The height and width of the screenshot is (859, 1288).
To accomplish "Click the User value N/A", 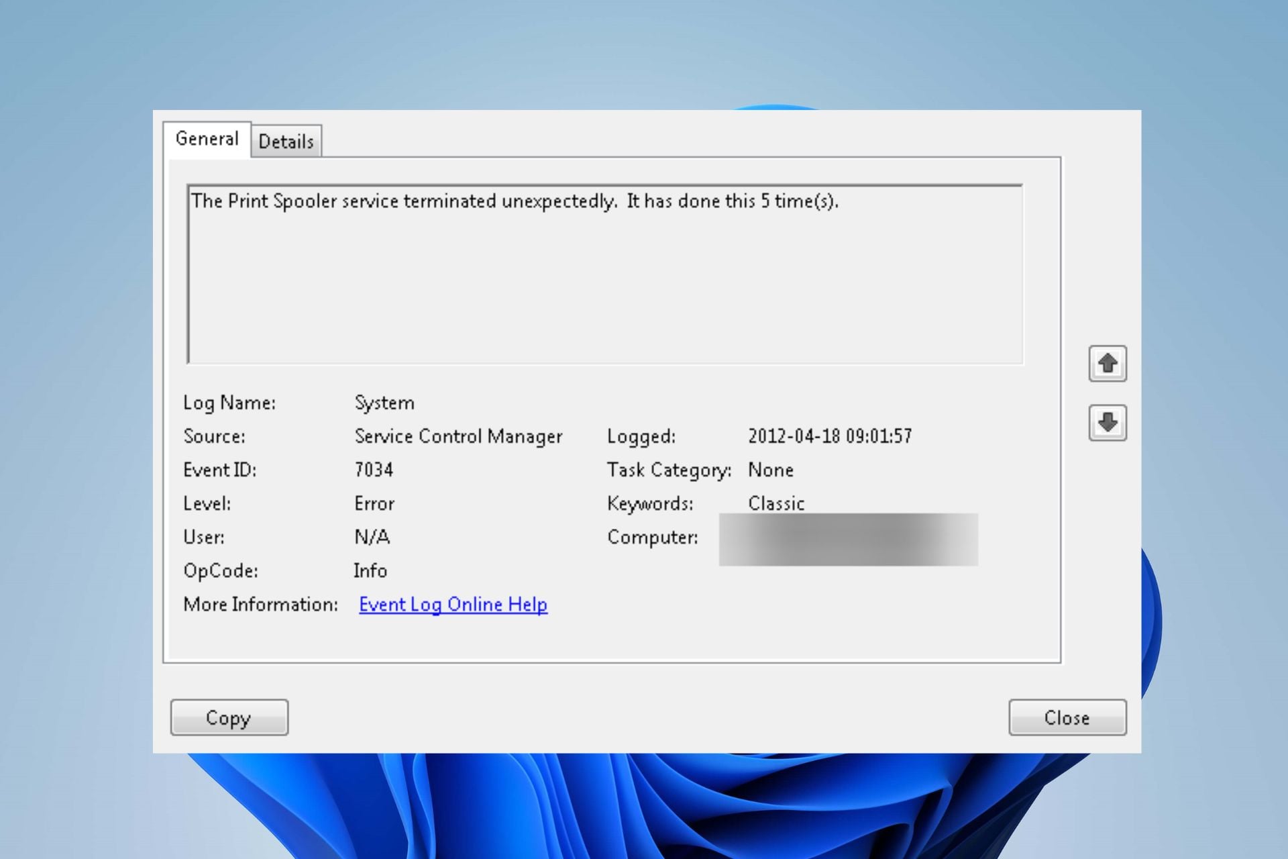I will point(372,537).
